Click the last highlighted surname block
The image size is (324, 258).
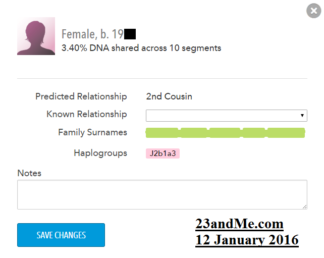286,133
